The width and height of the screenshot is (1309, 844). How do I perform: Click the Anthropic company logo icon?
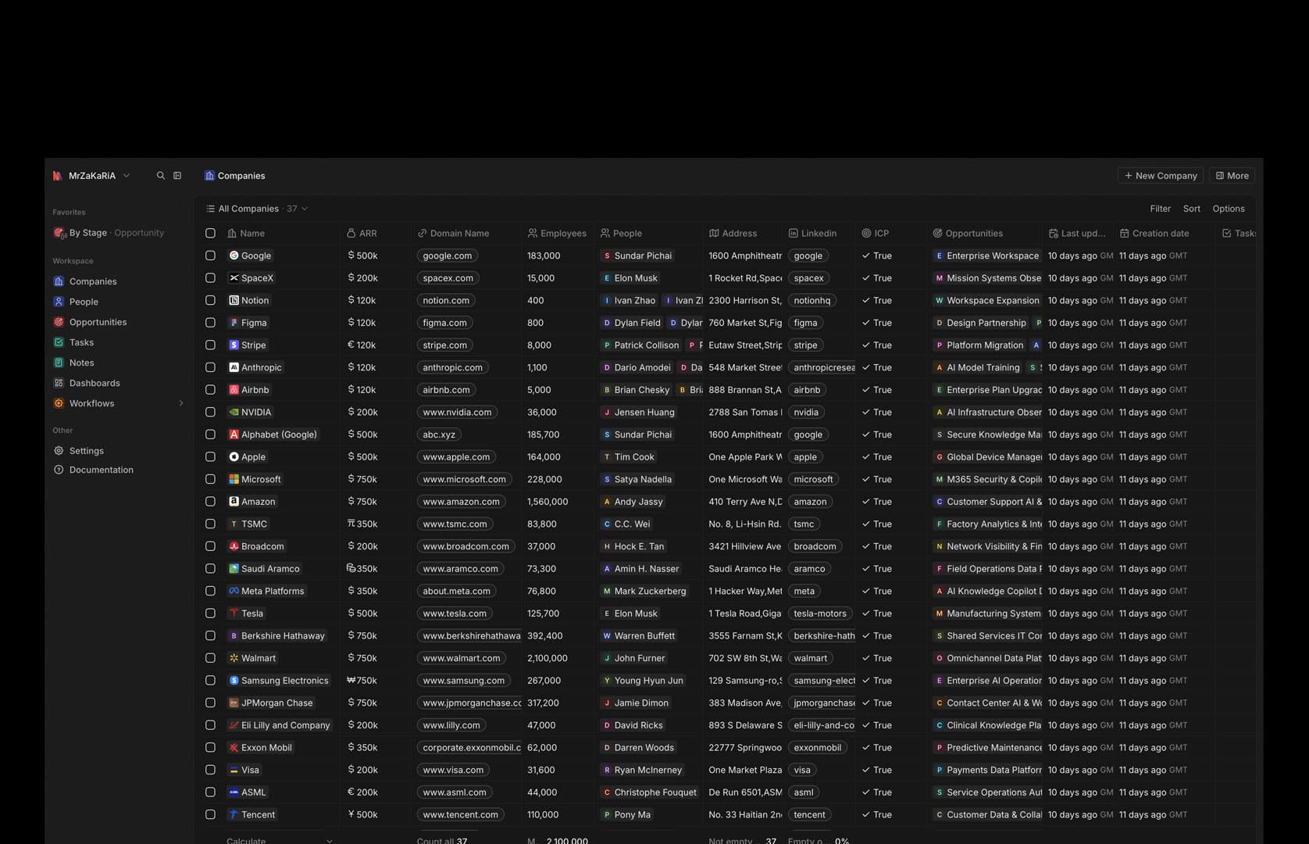[x=234, y=367]
